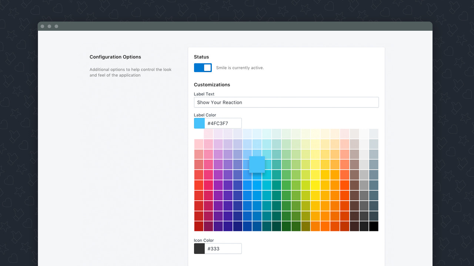Click the dark gray Icon Color preview swatch

pos(199,248)
